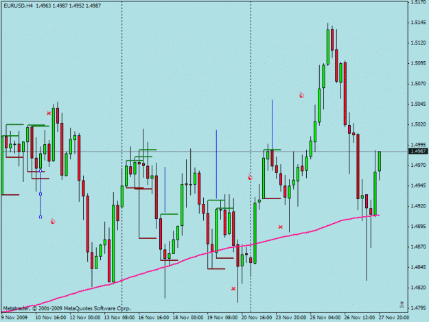Click the 1.4870 price axis label

tap(418, 246)
